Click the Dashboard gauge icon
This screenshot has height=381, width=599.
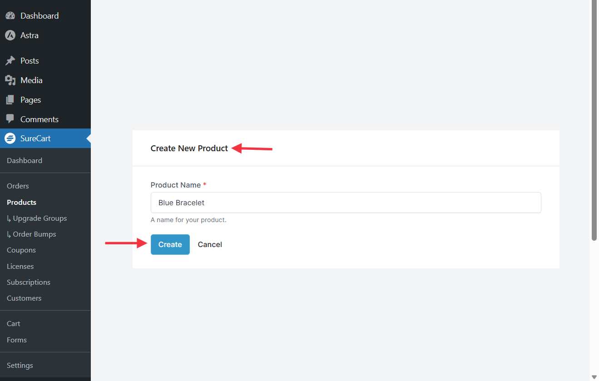(x=10, y=16)
